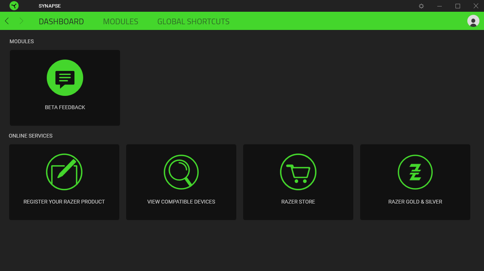Go back with the left arrow
484x271 pixels.
(x=7, y=21)
